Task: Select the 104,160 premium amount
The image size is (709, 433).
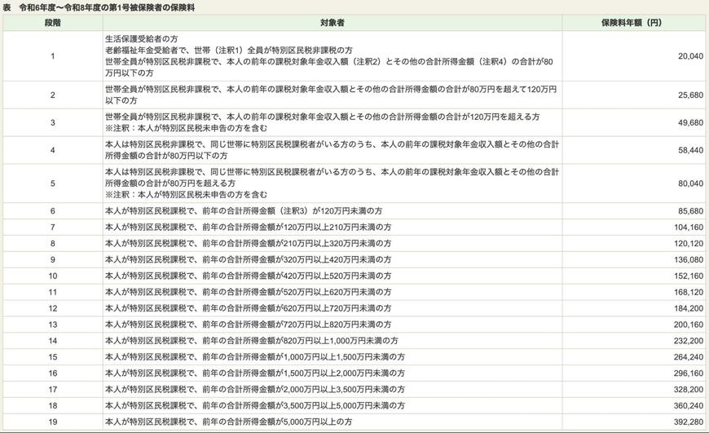Action: (689, 227)
